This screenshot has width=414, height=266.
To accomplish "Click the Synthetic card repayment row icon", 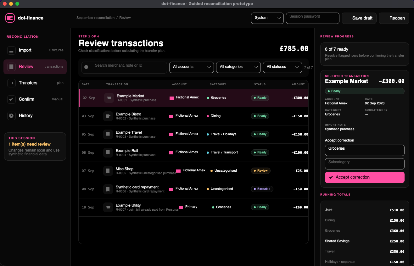I will point(108,189).
